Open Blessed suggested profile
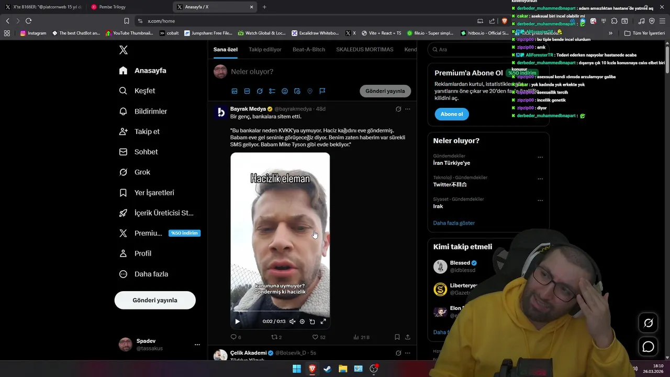Screen dimensions: 670x377 (x=460, y=263)
